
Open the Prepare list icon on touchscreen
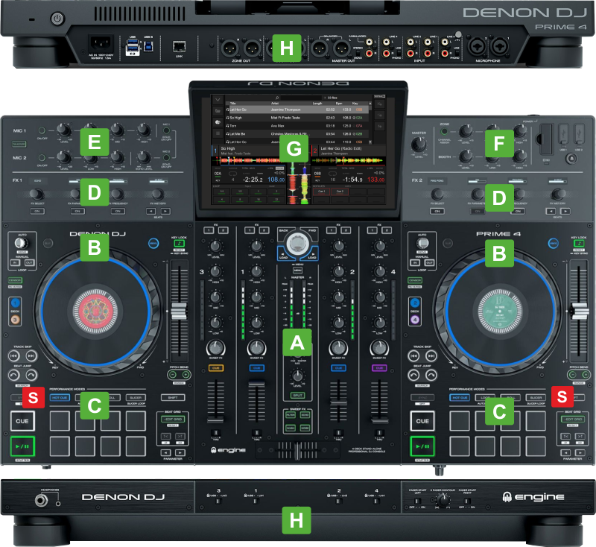point(218,133)
